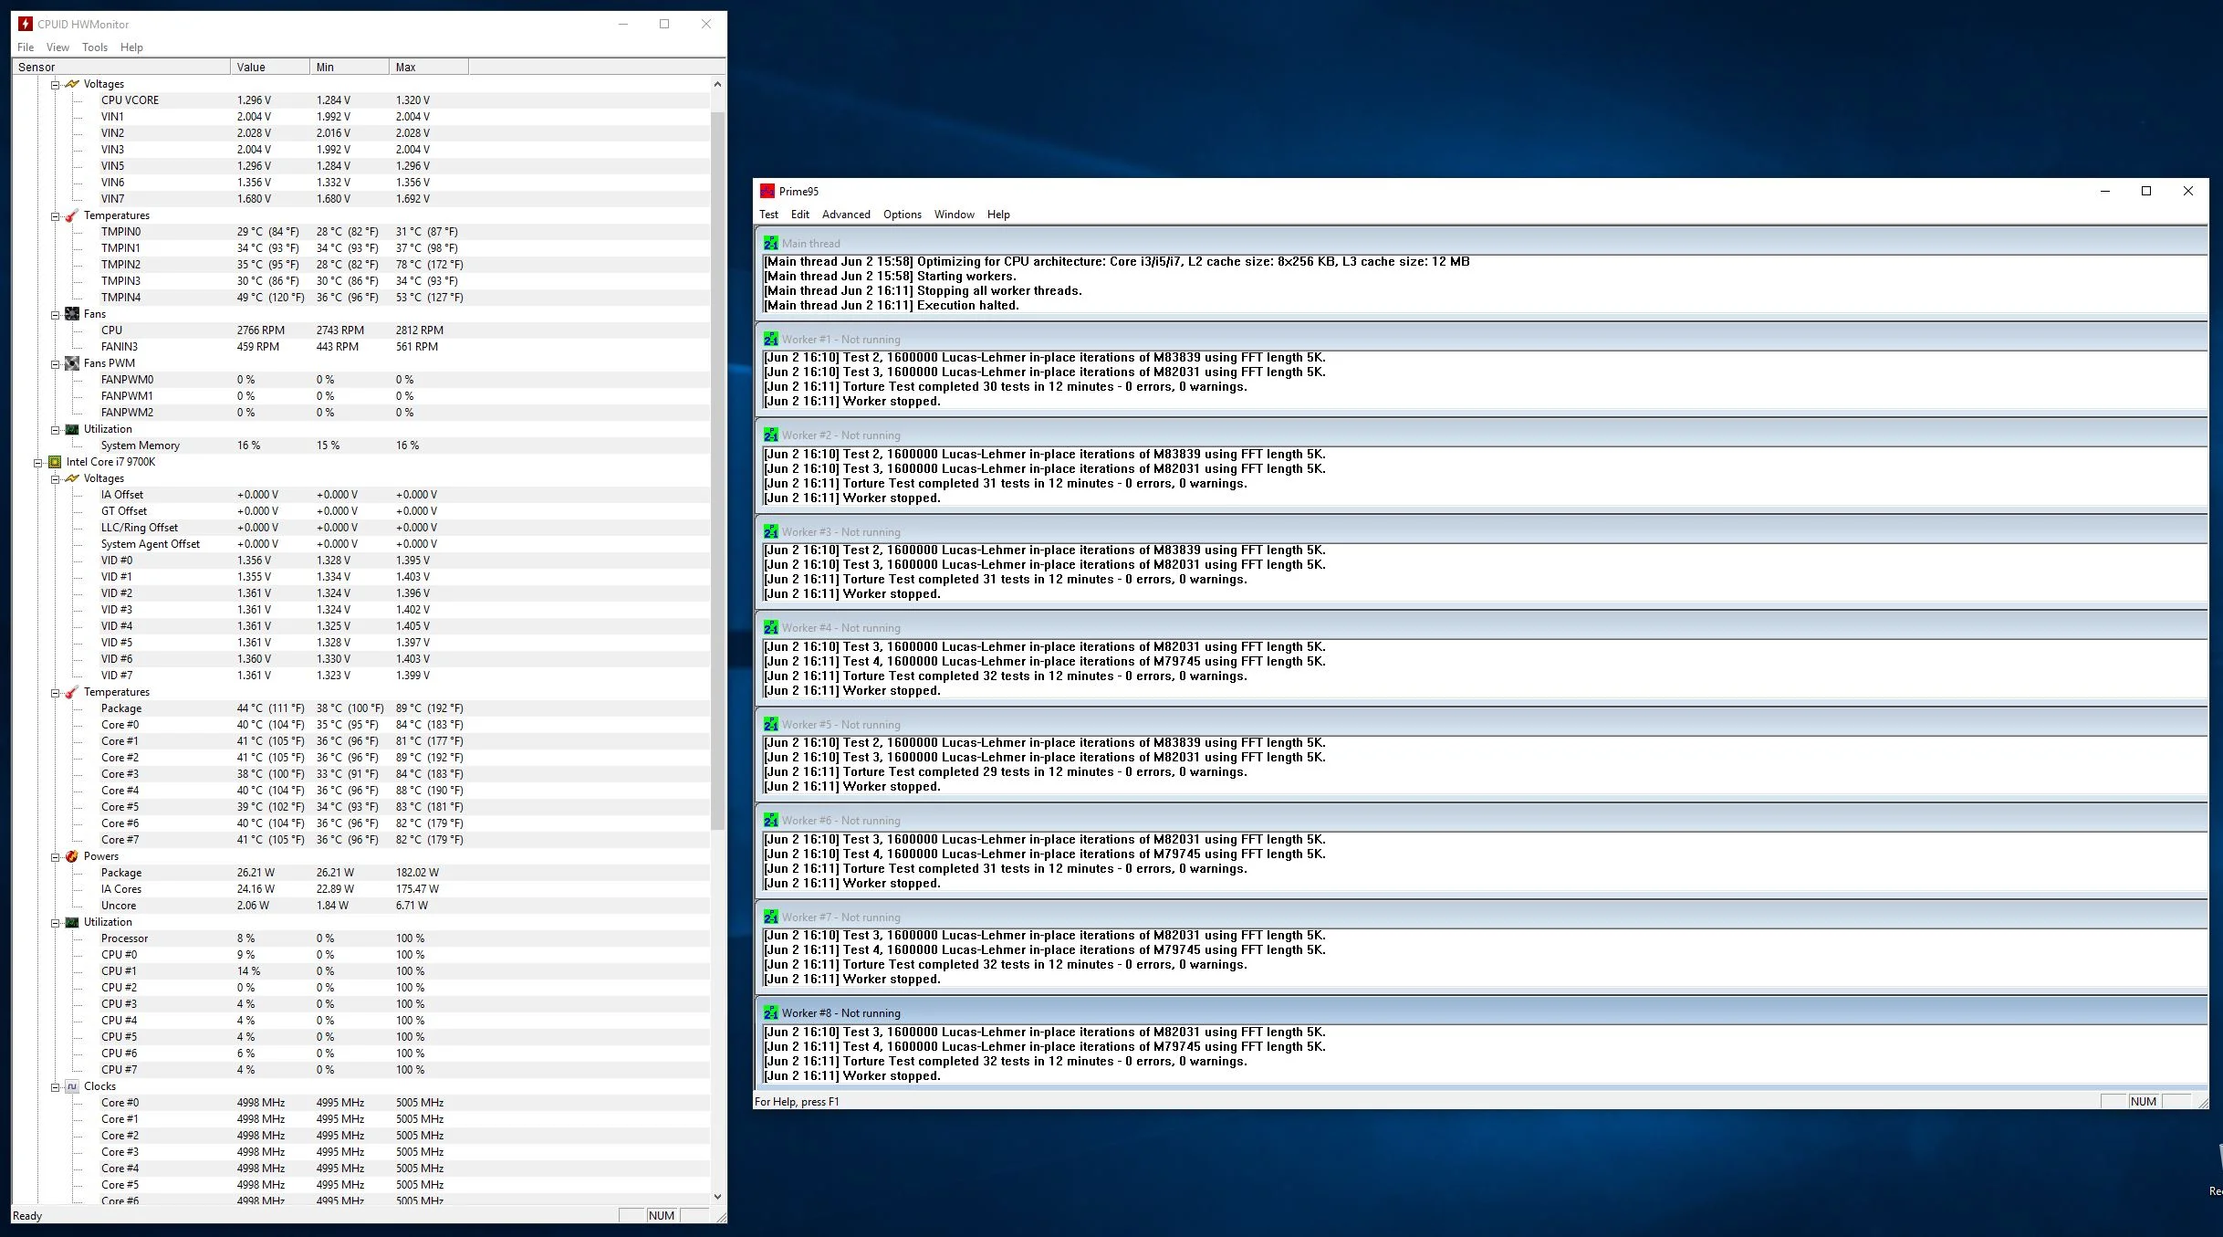Open the Advanced menu in Prime95
The image size is (2223, 1237).
(x=846, y=215)
